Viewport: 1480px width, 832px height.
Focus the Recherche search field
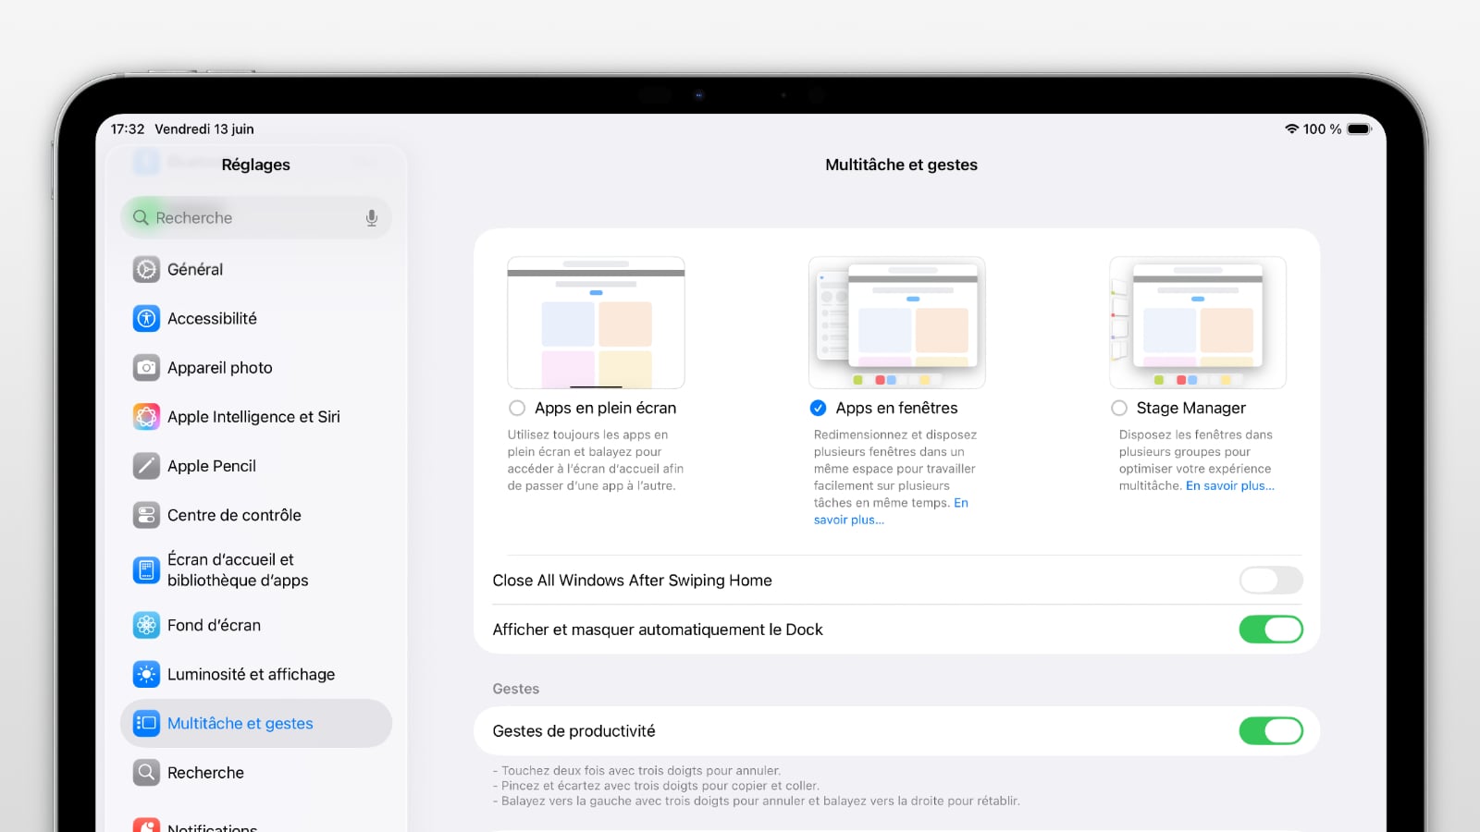coord(256,217)
